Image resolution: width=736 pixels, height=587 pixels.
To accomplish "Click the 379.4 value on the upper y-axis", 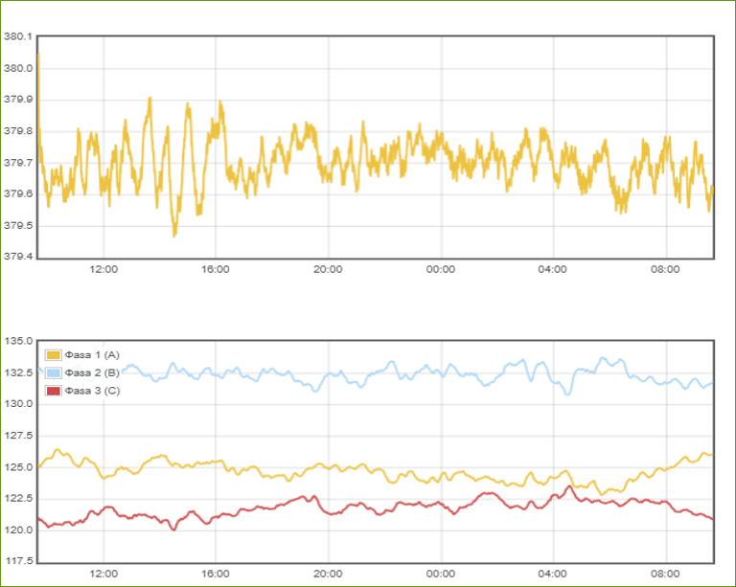I will [18, 257].
